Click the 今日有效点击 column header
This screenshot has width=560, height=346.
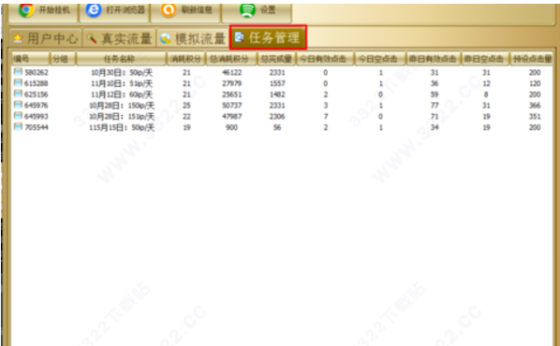point(325,59)
